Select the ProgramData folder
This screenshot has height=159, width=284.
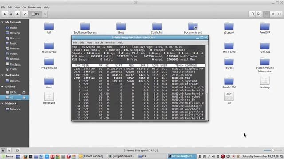coord(49,64)
